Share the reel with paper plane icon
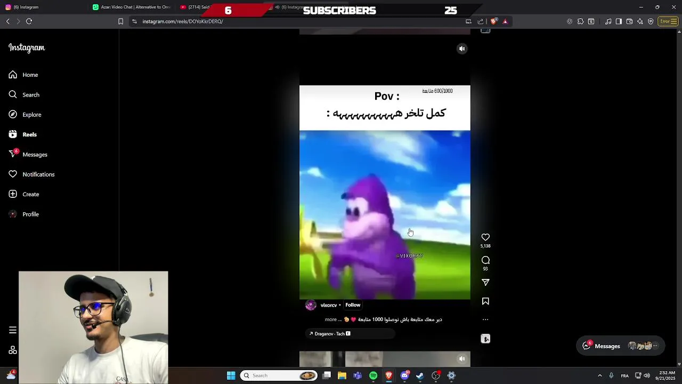 (485, 282)
